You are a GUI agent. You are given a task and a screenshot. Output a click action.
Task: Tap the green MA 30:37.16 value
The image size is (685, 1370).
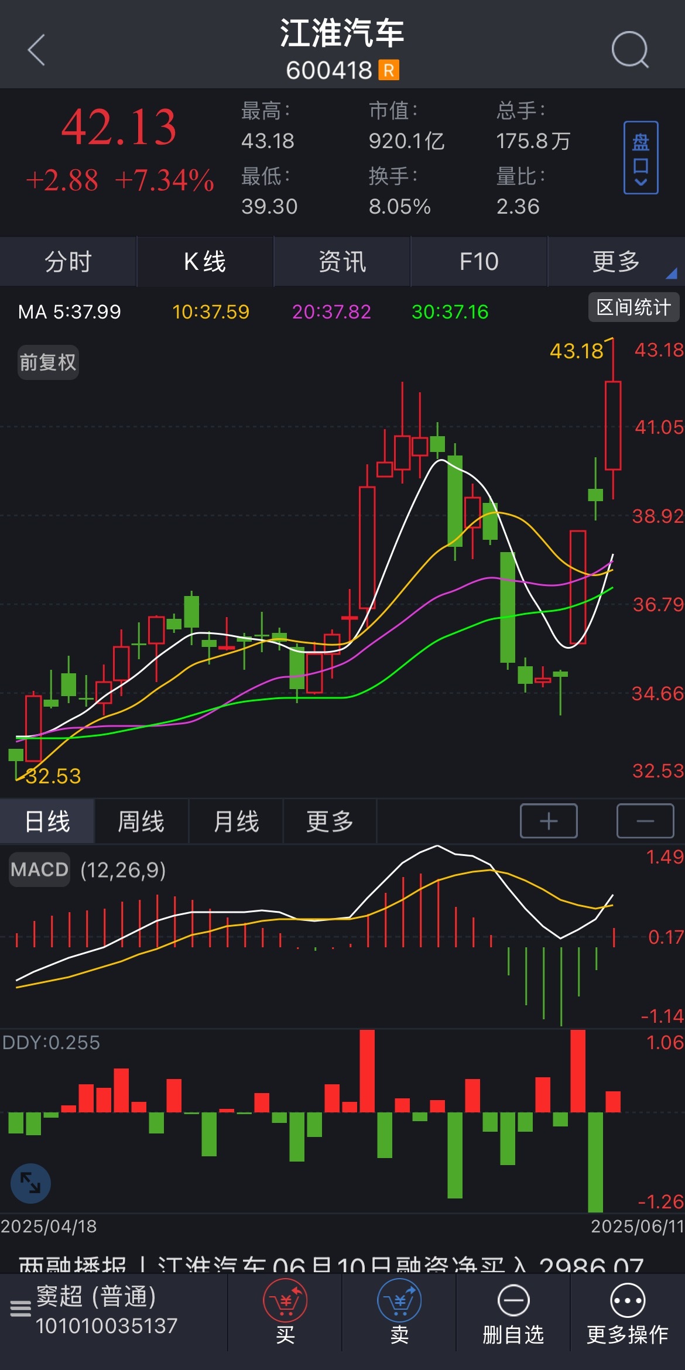450,311
